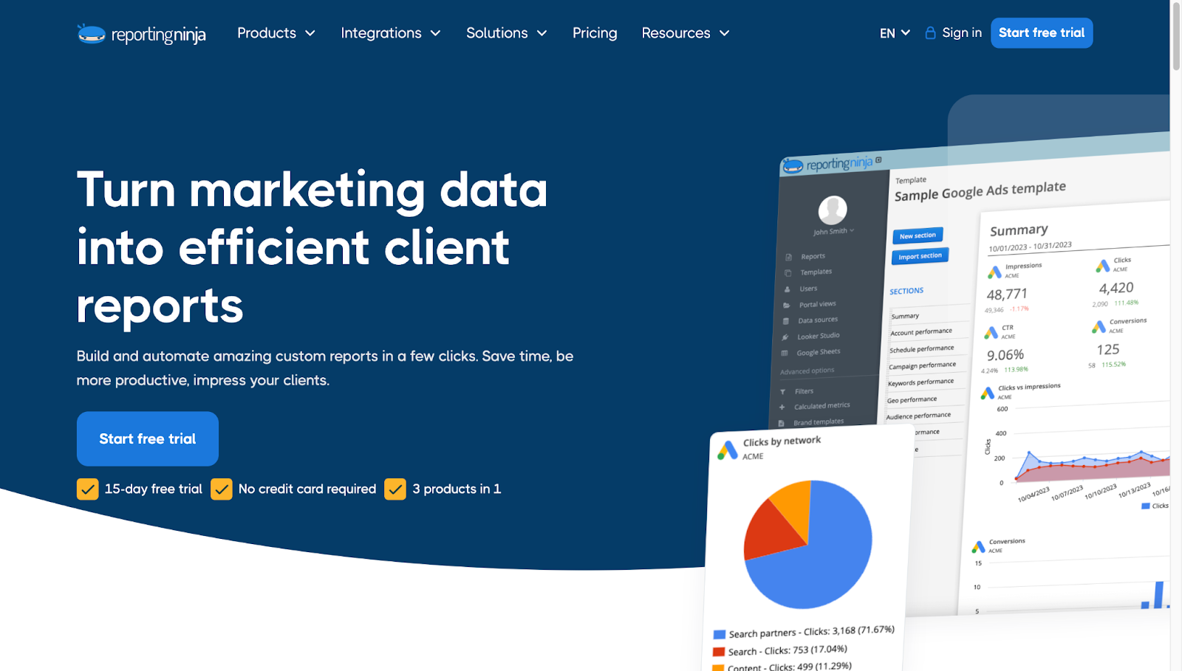The image size is (1182, 671).
Task: Select Reports in preview sidebar
Action: click(x=813, y=256)
